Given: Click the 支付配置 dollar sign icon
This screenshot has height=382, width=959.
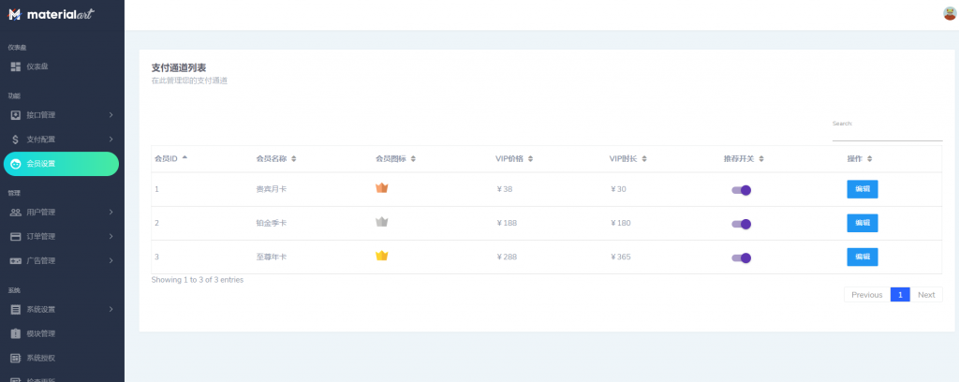Looking at the screenshot, I should coord(16,140).
